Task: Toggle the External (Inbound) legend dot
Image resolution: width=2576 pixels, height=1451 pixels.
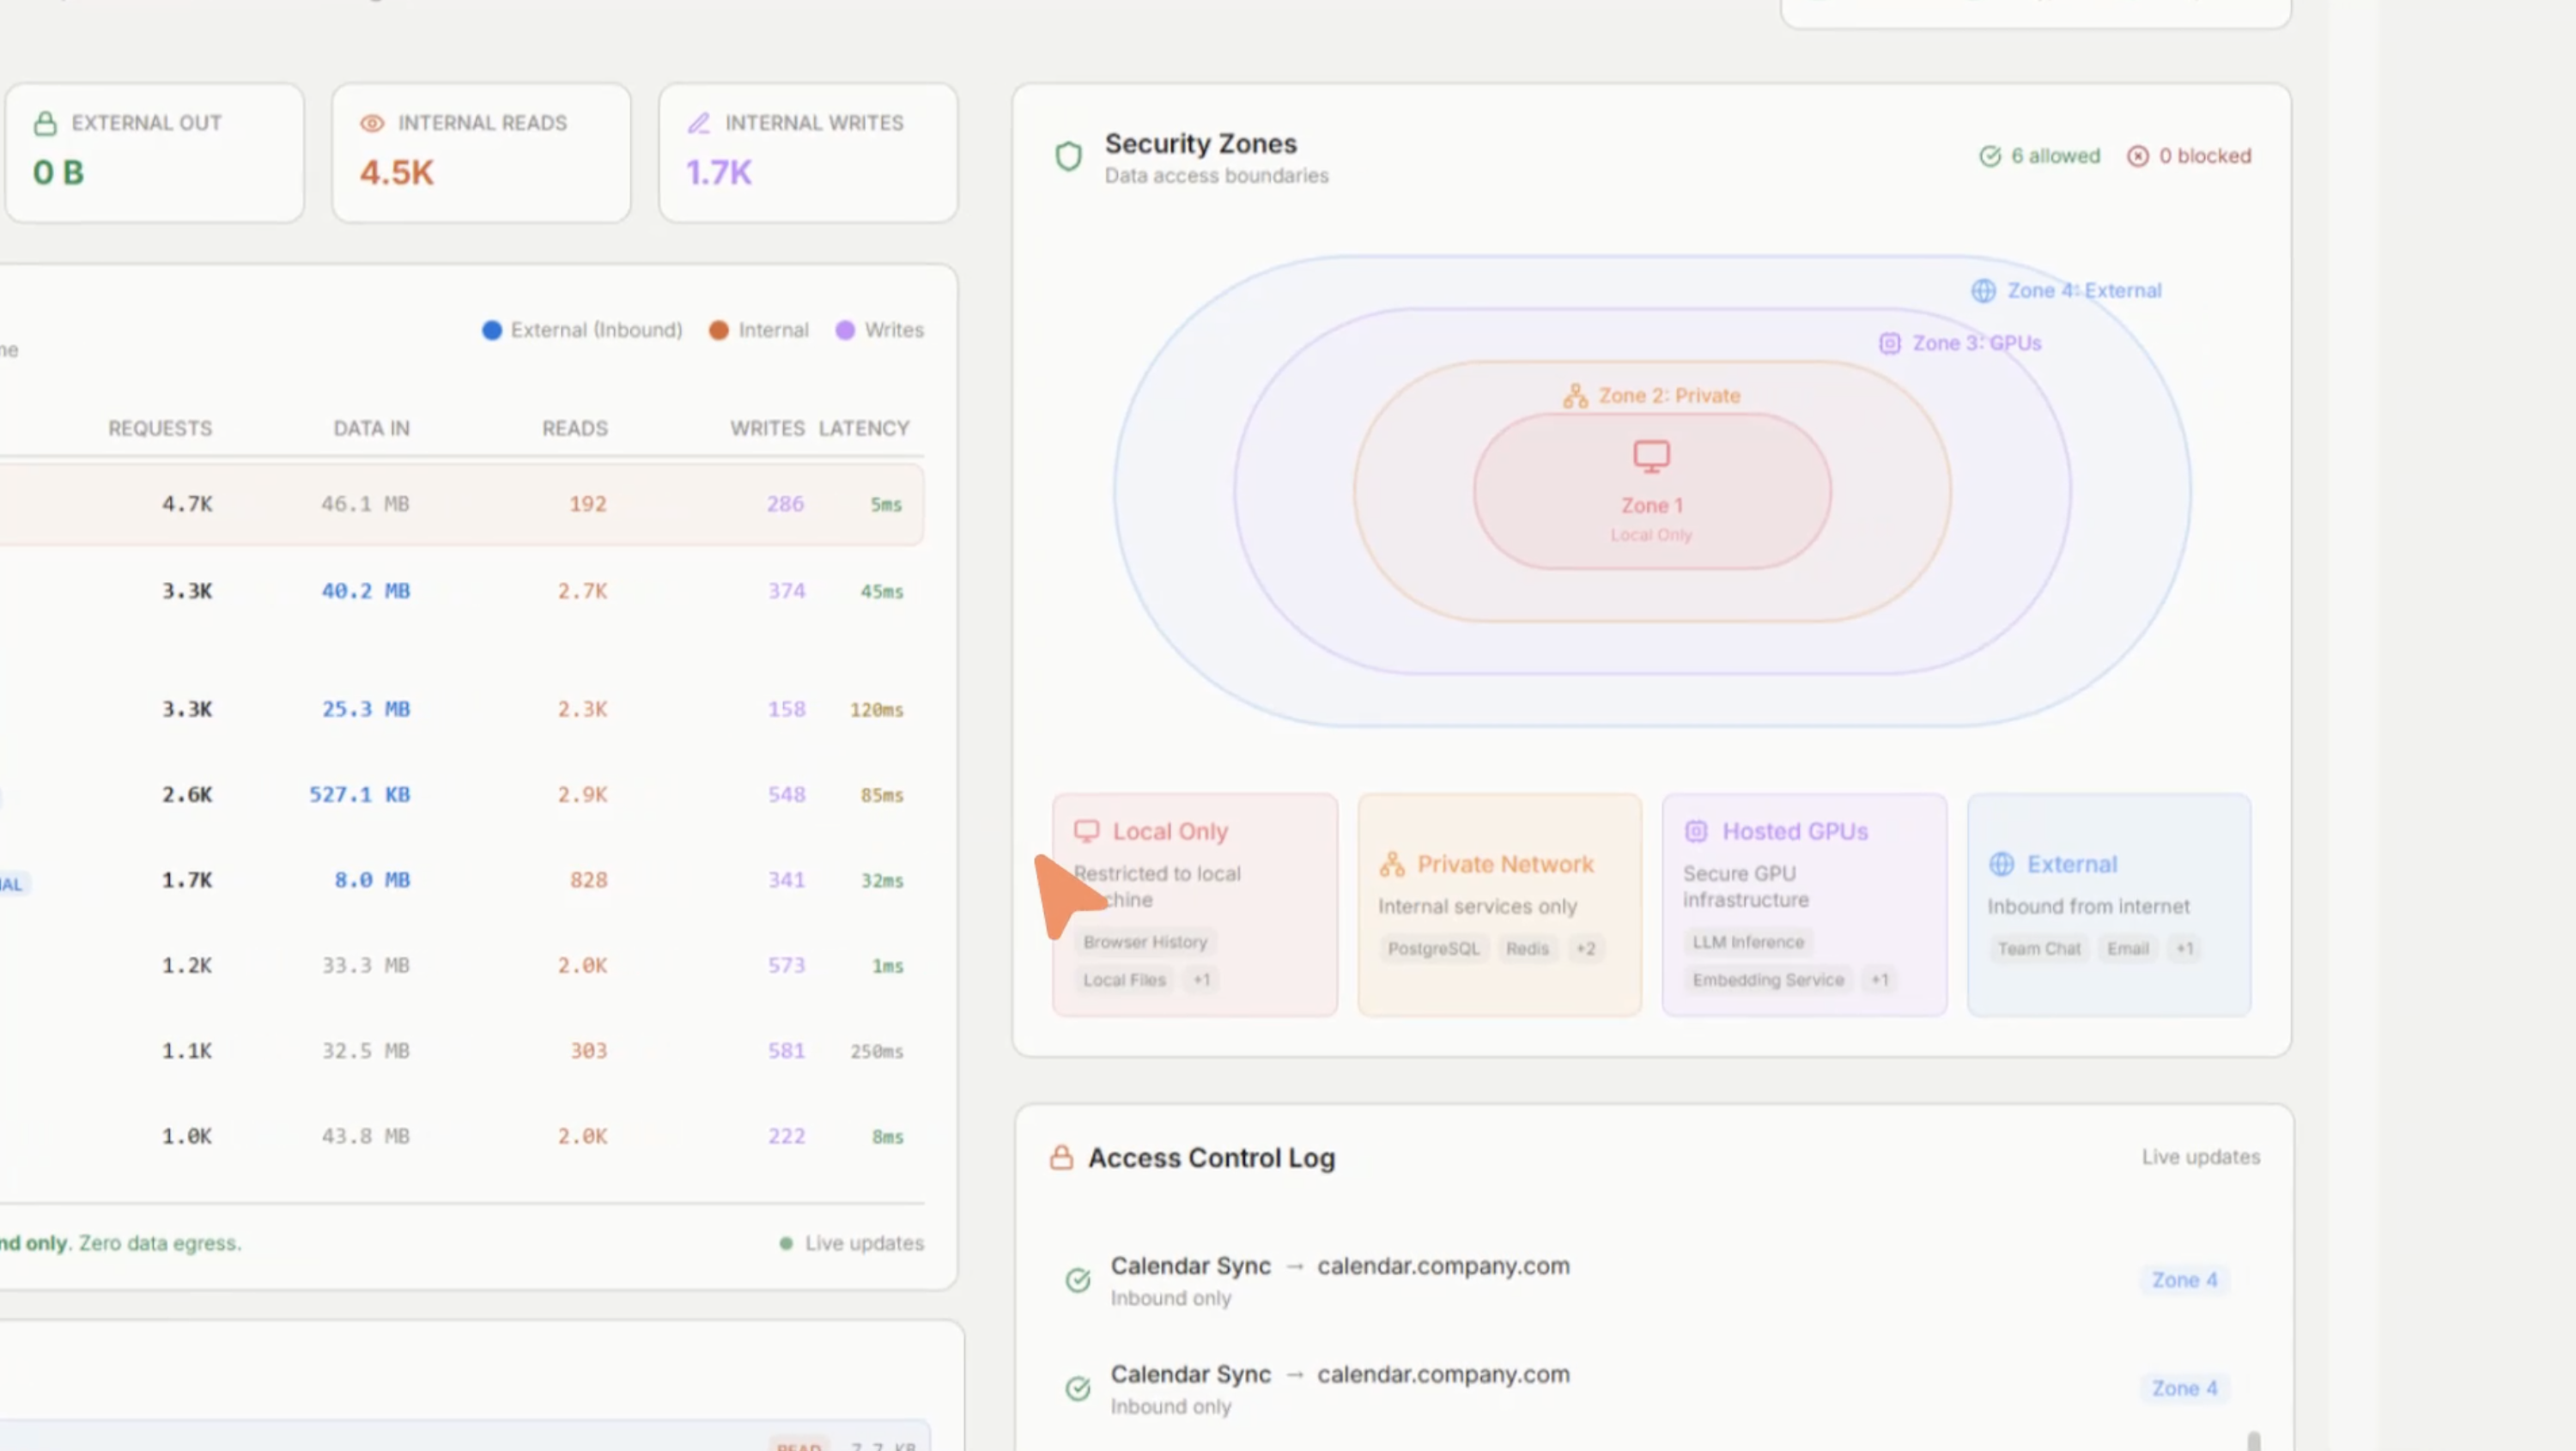Action: pos(492,331)
